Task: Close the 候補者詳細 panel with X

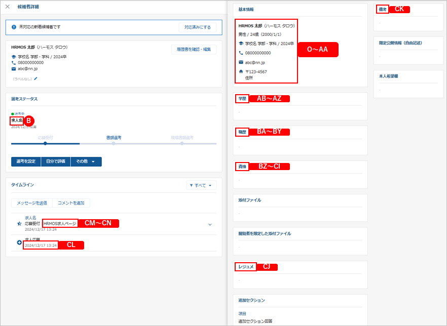Action: [x=7, y=7]
